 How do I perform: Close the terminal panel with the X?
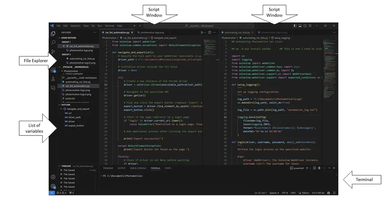click(334, 168)
